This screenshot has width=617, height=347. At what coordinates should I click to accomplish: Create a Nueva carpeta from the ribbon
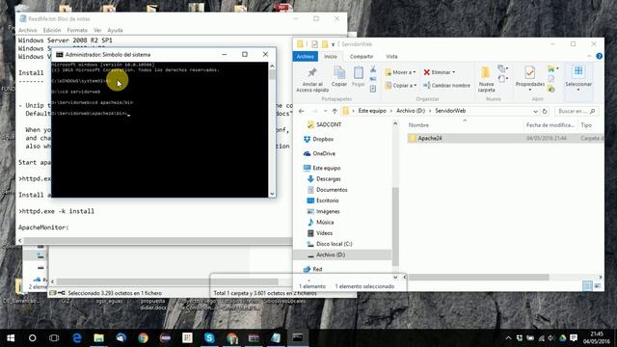click(x=486, y=80)
